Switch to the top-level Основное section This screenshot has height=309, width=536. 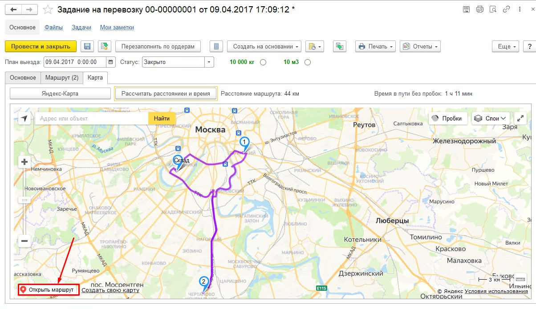click(22, 27)
